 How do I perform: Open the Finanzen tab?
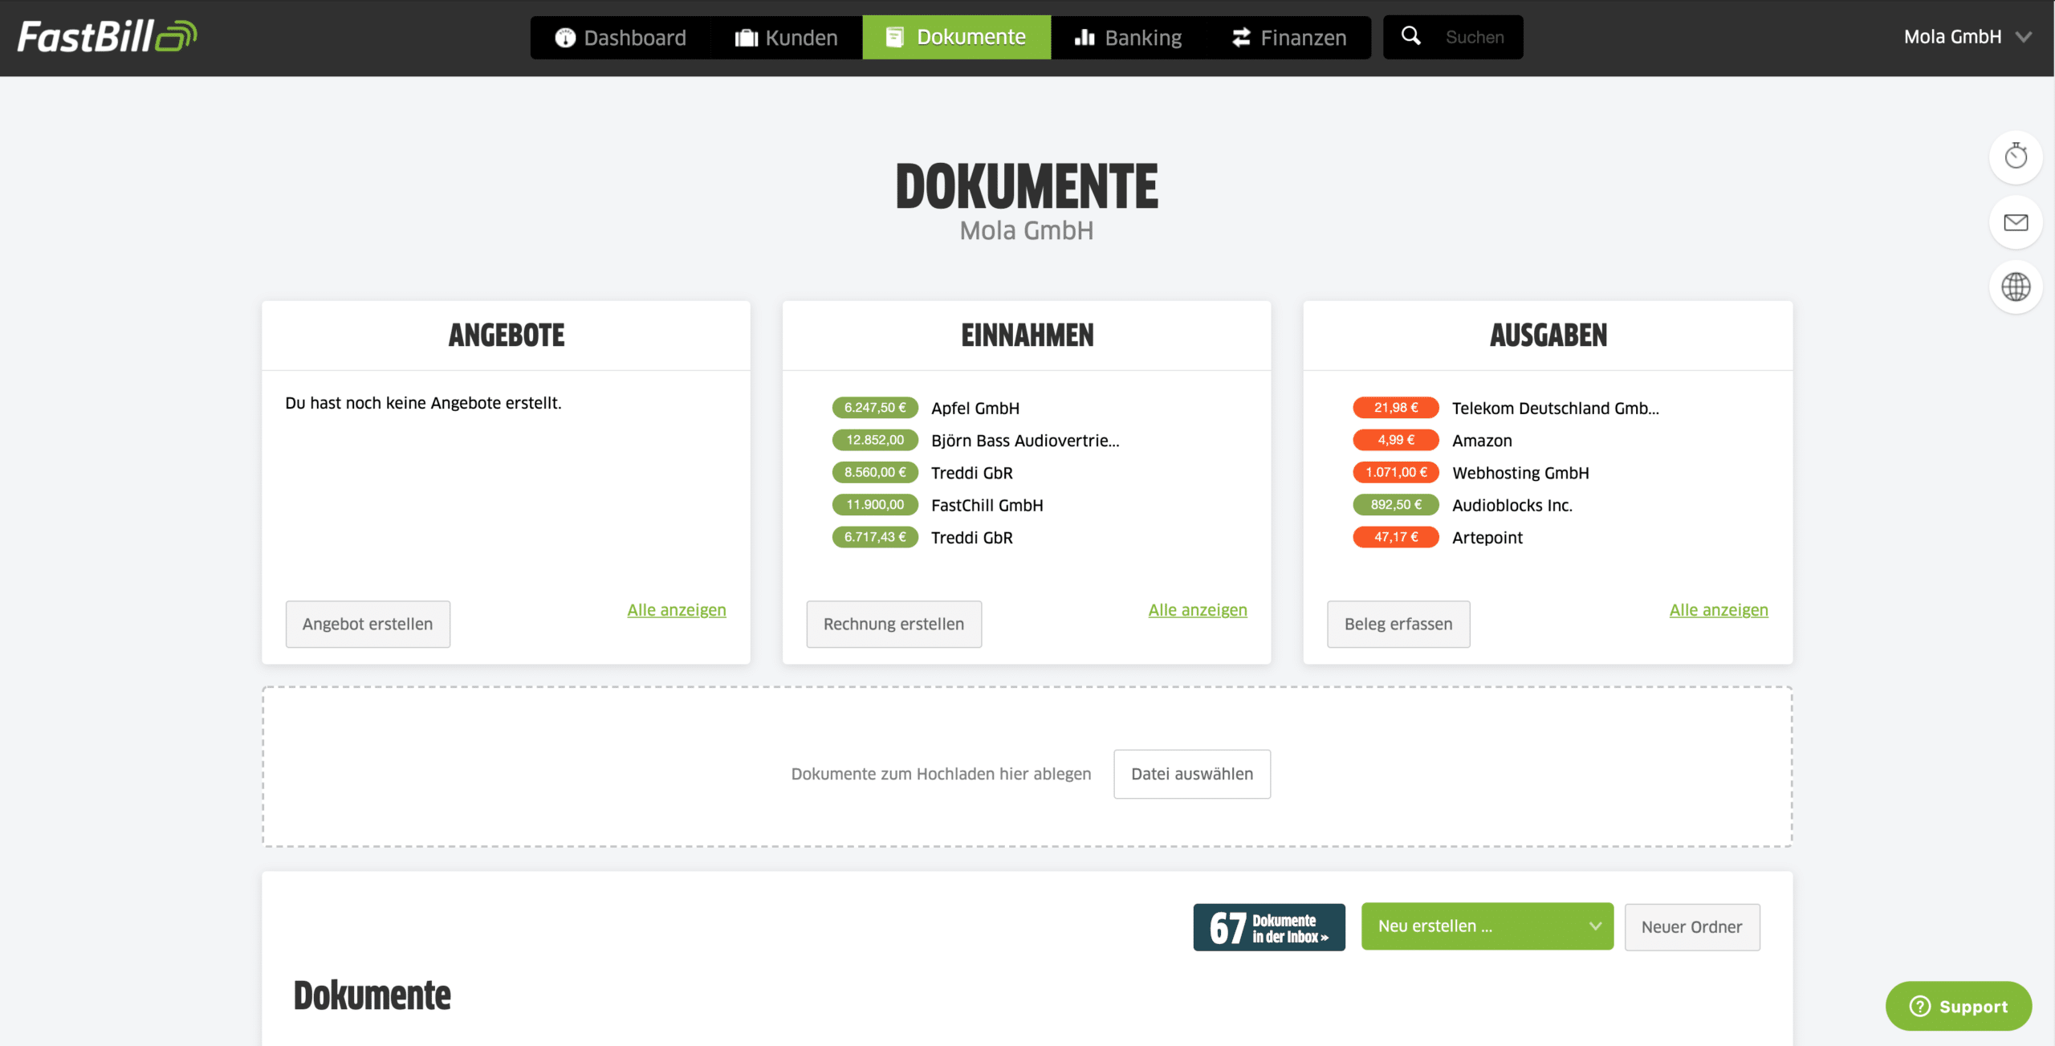point(1289,38)
